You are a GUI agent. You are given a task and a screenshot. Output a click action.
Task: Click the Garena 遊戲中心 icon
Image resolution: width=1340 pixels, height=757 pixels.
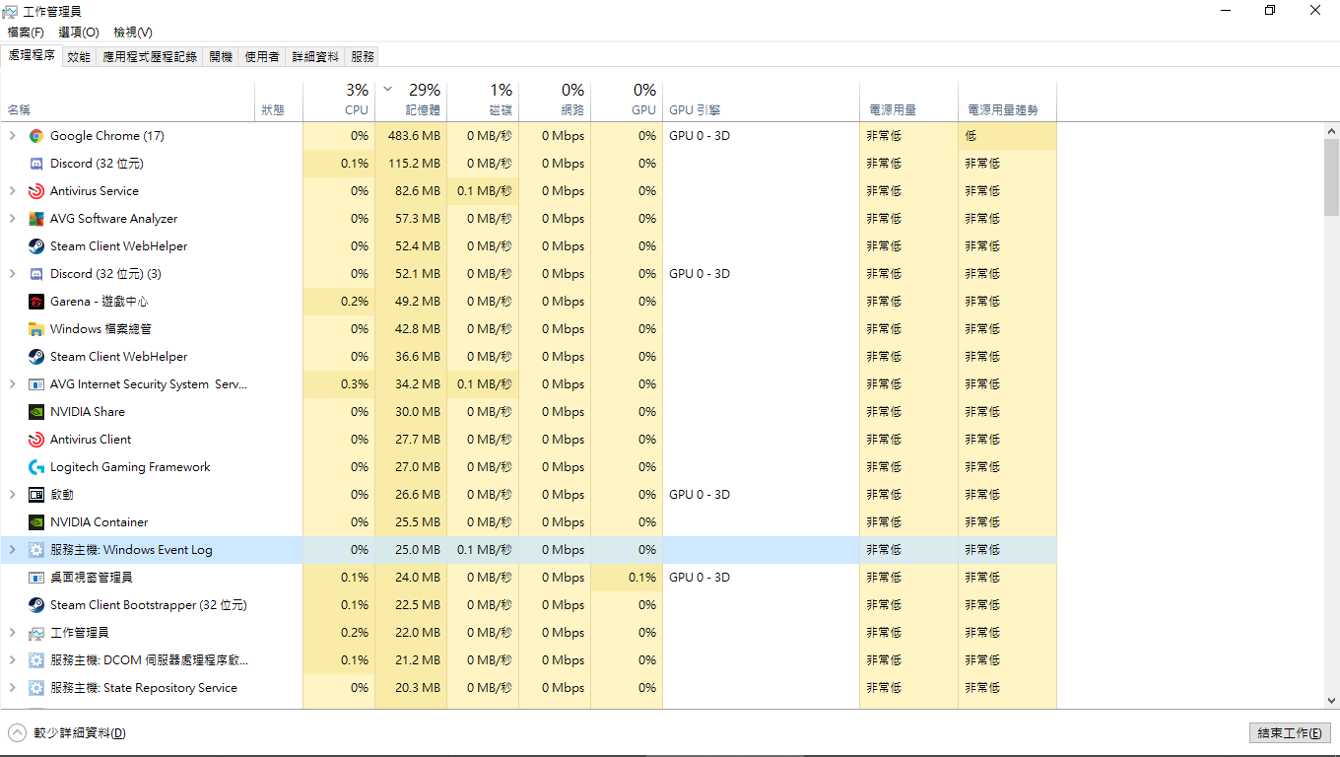[x=36, y=302]
